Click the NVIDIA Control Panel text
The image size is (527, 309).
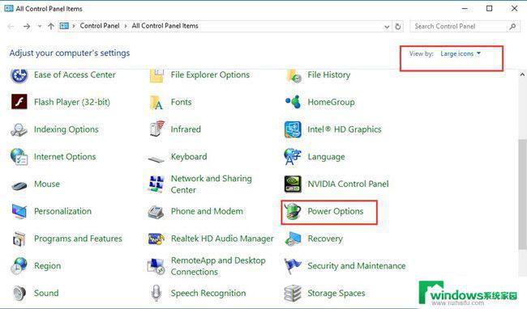pos(348,184)
